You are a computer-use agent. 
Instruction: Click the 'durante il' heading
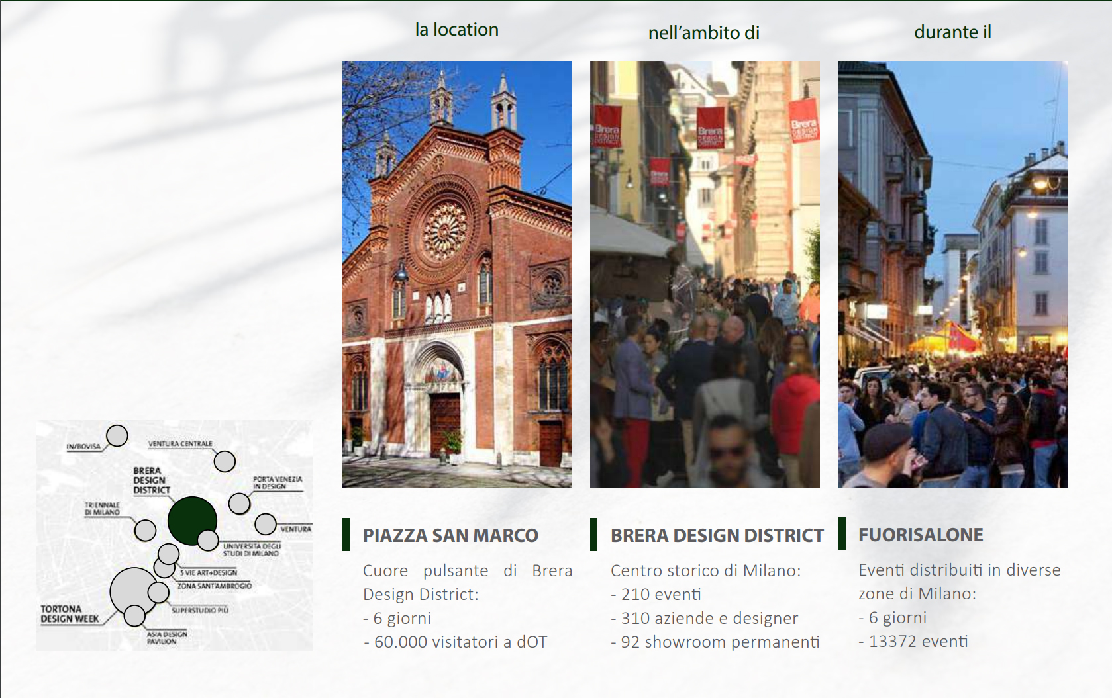(952, 32)
